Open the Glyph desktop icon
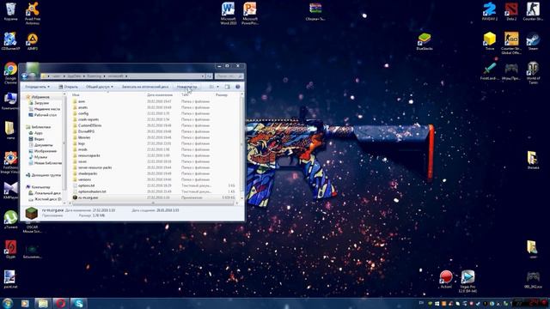Viewport: 550px width, 309px height. (x=10, y=250)
